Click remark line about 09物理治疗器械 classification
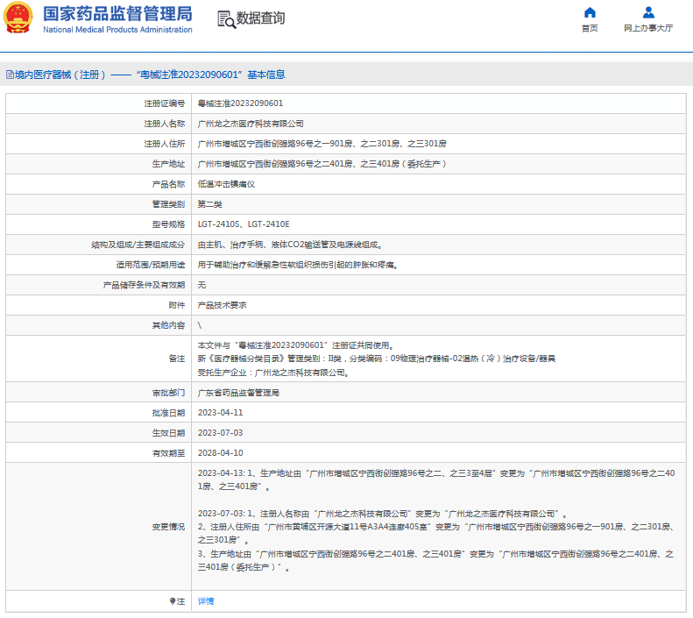 (x=376, y=359)
